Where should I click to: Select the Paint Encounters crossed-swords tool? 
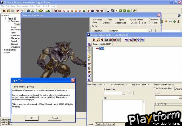(x=64, y=11)
